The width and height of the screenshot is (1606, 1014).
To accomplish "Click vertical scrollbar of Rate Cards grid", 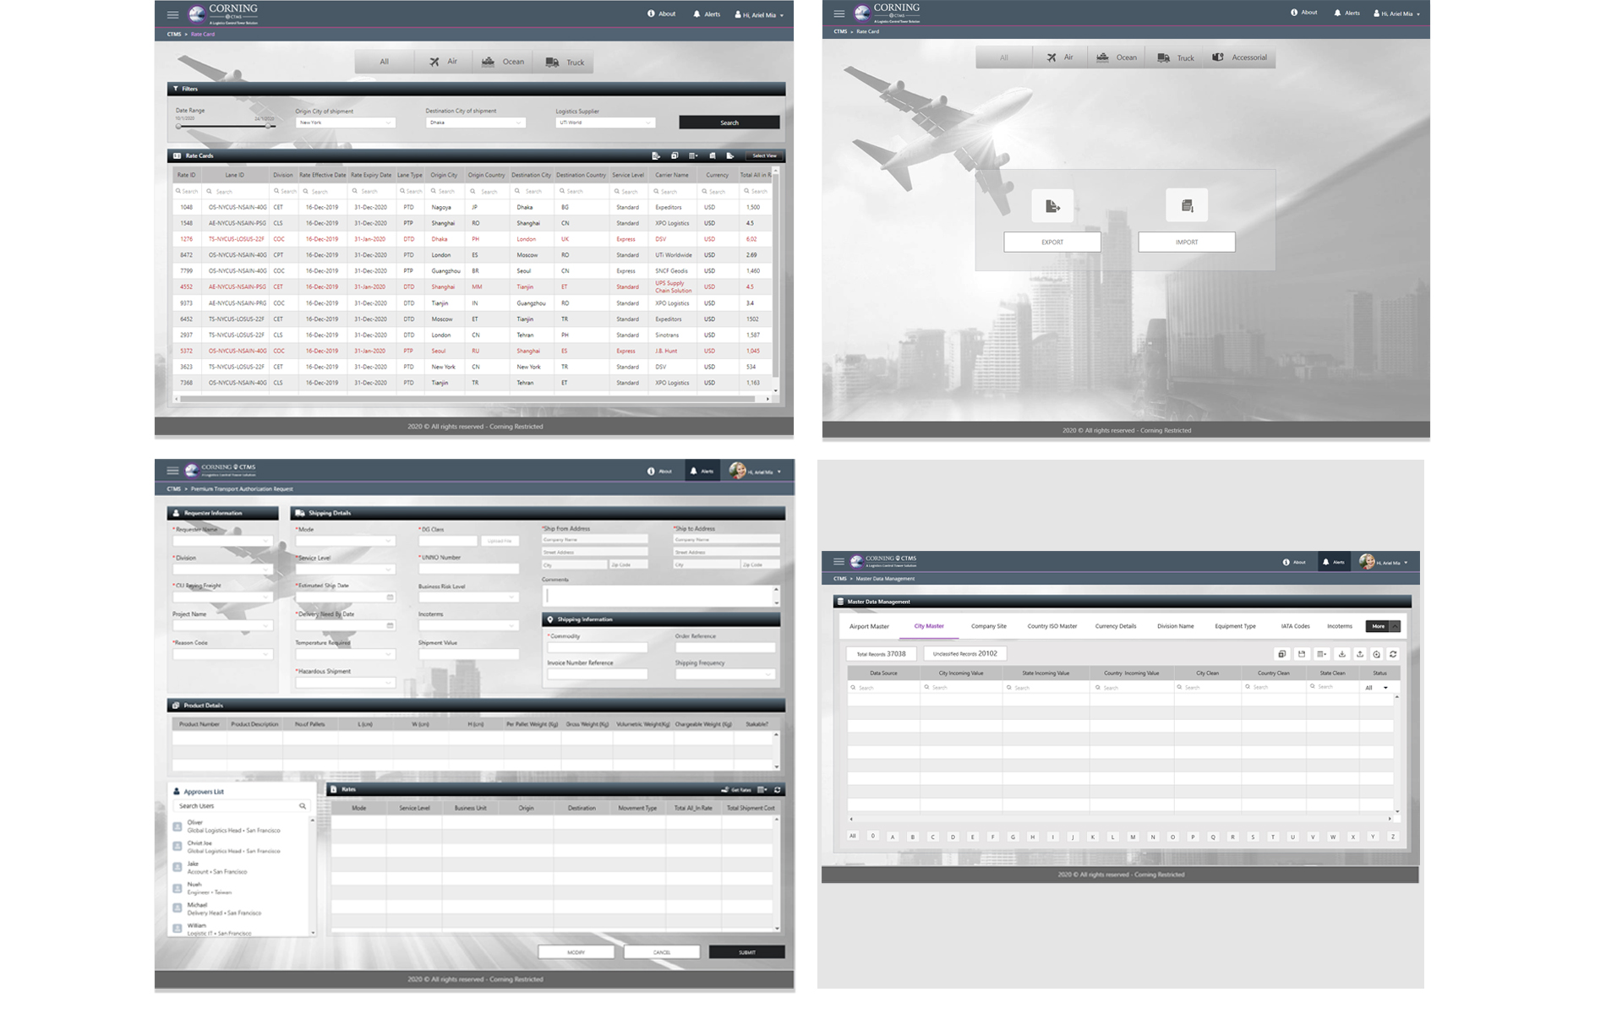I will tap(775, 279).
